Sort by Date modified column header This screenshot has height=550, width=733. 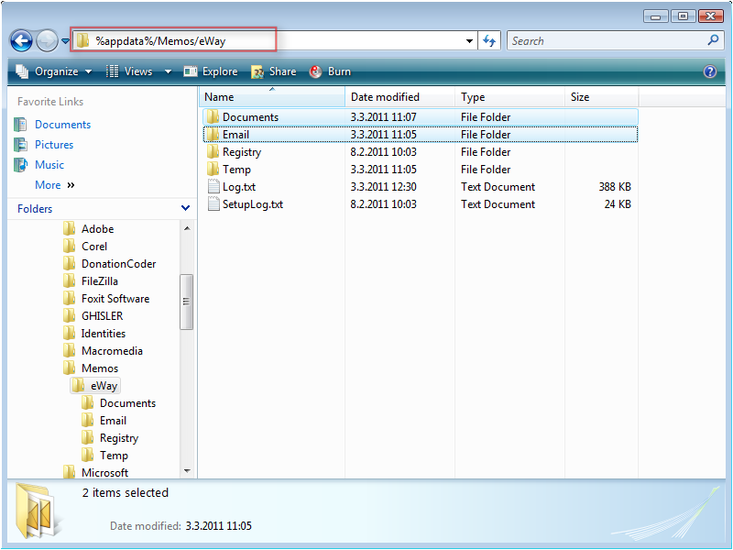click(x=399, y=97)
